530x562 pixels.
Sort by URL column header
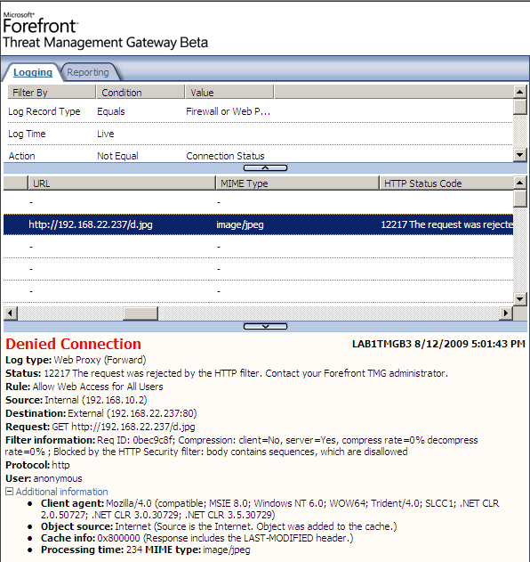point(122,183)
